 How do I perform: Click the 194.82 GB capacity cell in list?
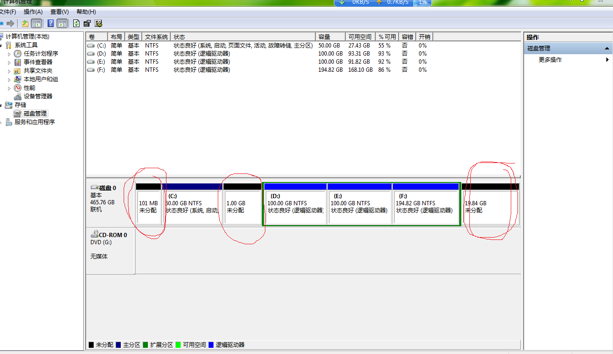point(331,70)
